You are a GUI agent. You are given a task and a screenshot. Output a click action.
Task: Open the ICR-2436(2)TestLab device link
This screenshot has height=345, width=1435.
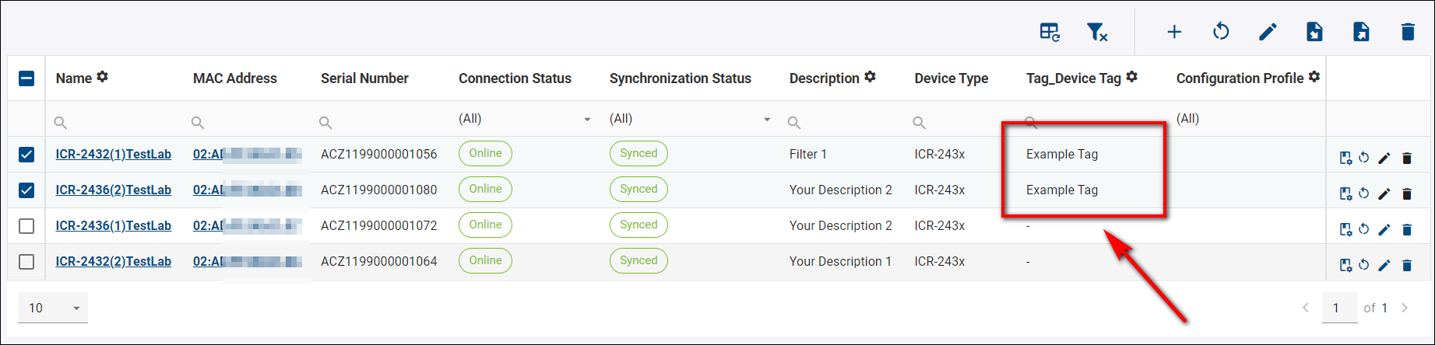113,190
